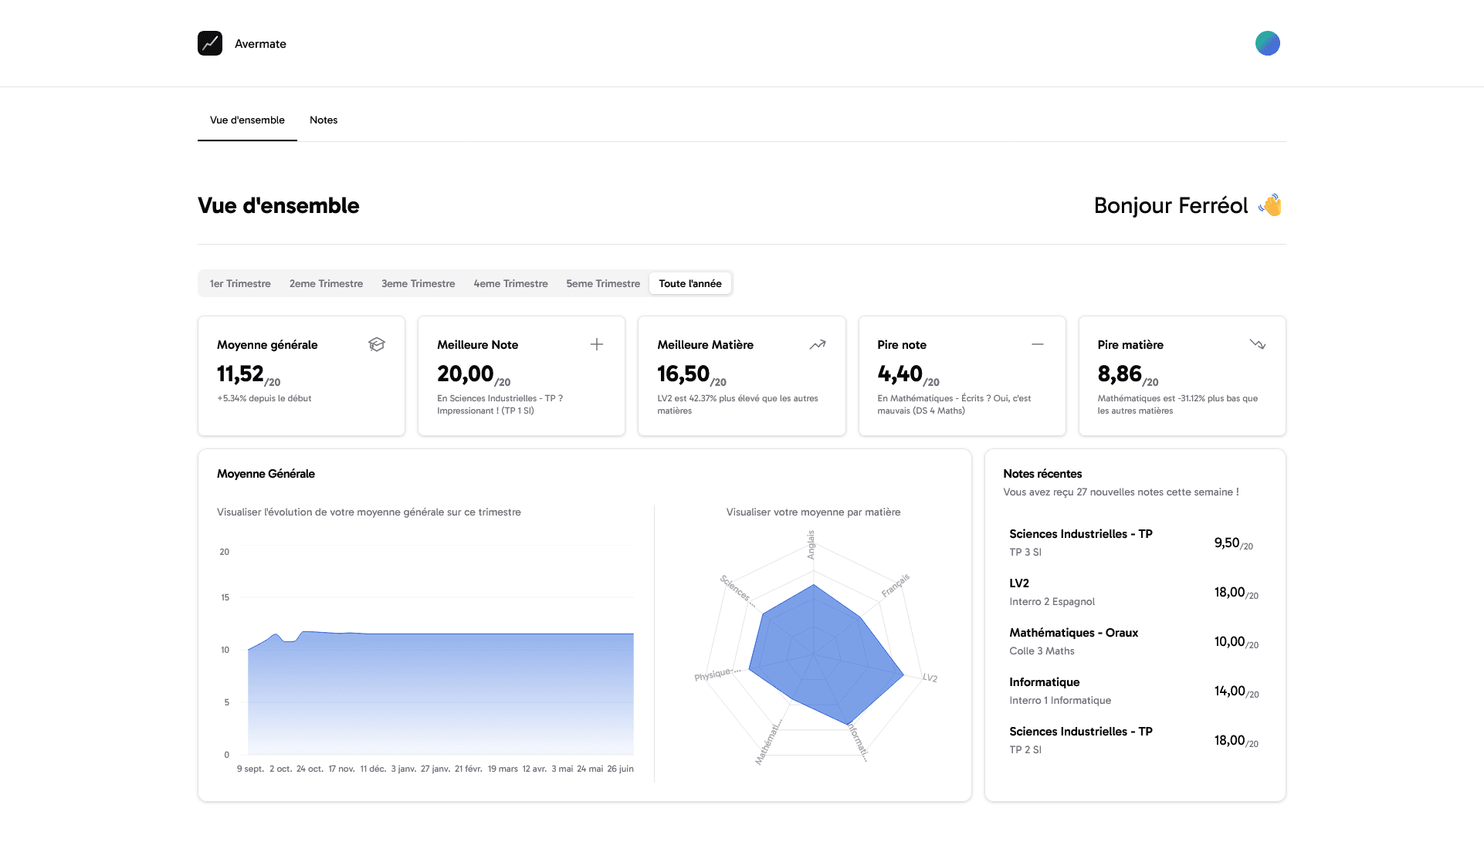Click the trending-down icon on Pire matière

pos(1258,344)
